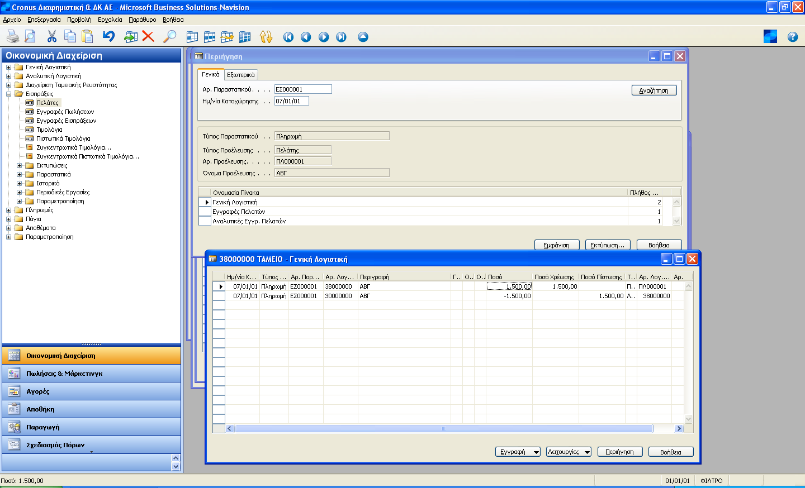This screenshot has height=488, width=805.
Task: Open Προβολή menu
Action: [79, 20]
